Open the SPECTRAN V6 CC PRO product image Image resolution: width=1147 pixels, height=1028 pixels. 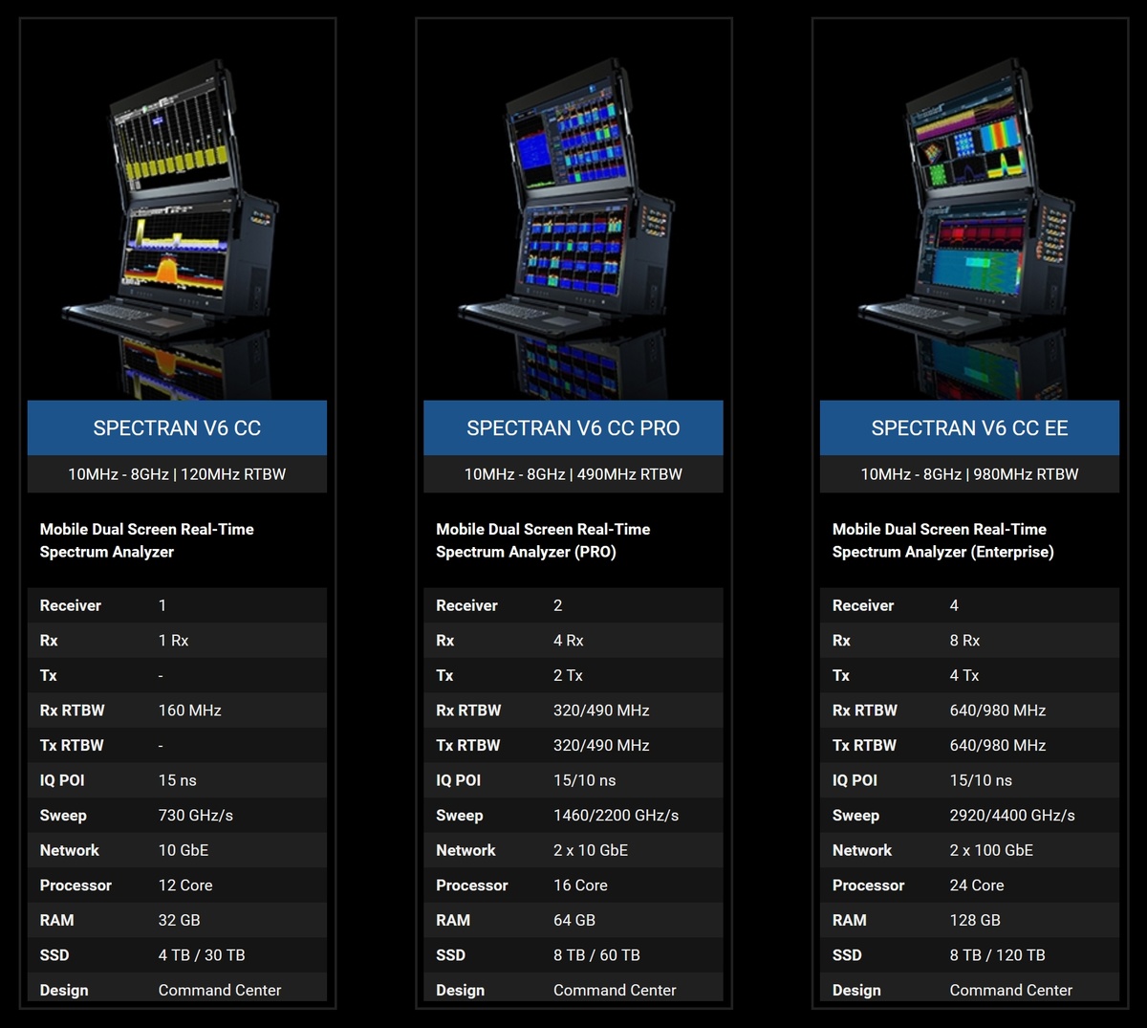pos(573,212)
